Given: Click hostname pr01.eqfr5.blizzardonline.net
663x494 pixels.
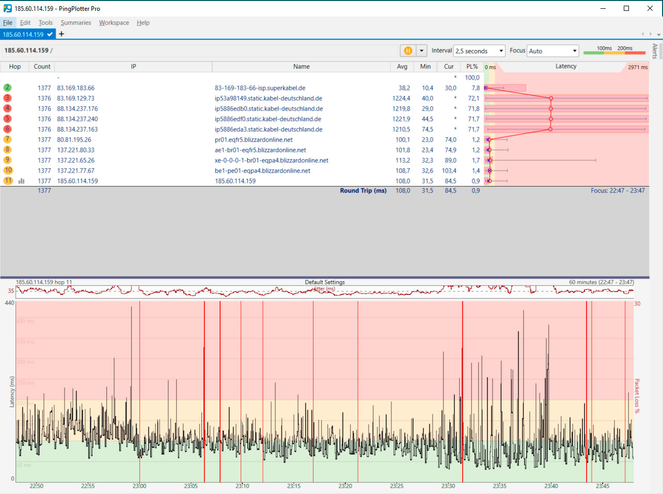Looking at the screenshot, I should click(x=254, y=140).
